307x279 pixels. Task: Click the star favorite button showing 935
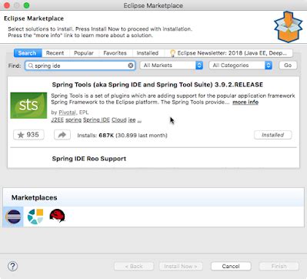[28, 135]
